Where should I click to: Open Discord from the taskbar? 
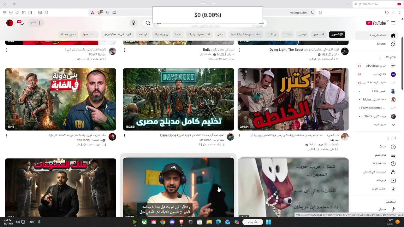(172, 222)
